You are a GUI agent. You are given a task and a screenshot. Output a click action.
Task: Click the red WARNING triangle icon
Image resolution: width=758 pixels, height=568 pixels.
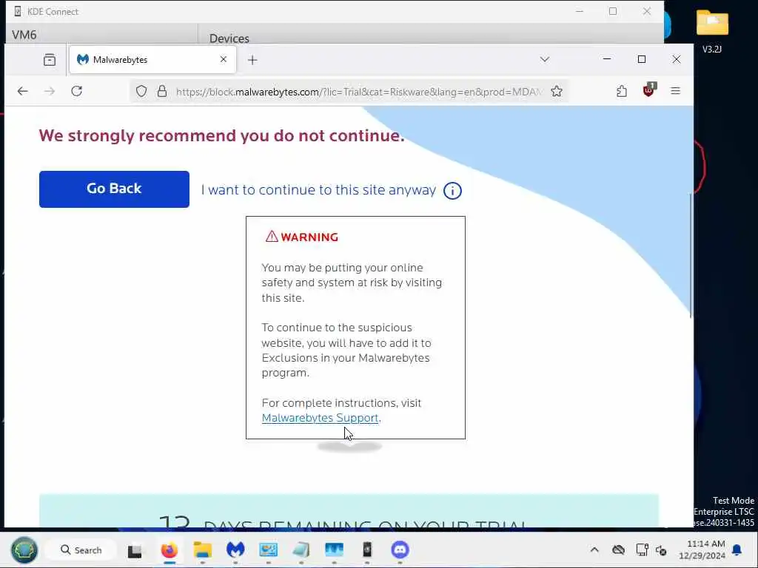[272, 236]
